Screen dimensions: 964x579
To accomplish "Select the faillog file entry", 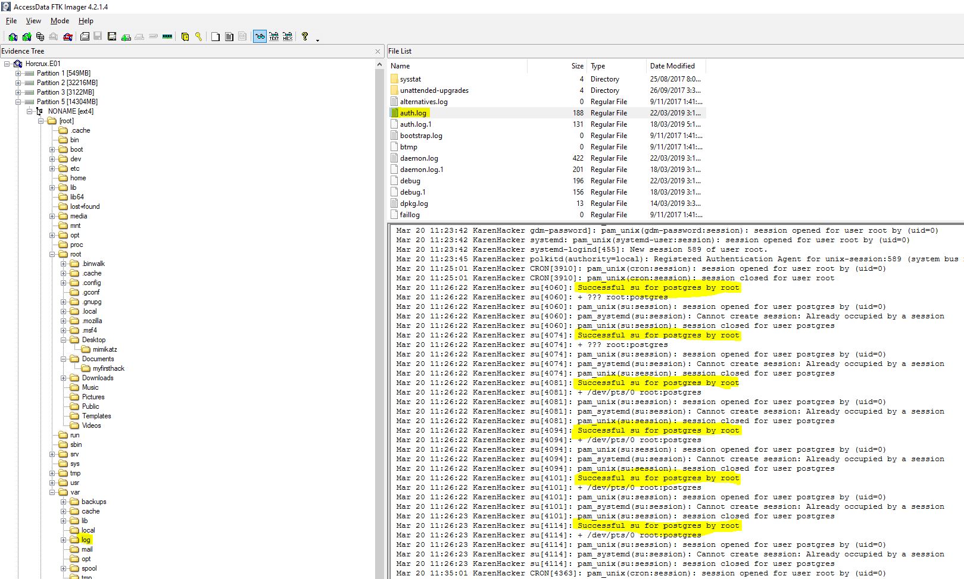I will [410, 215].
